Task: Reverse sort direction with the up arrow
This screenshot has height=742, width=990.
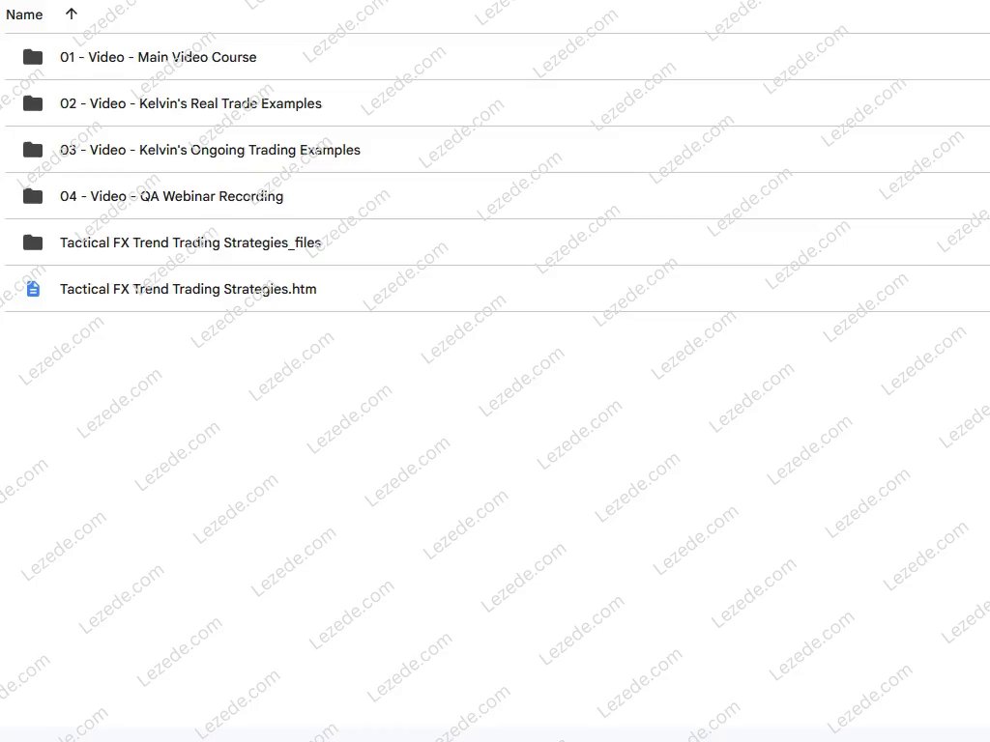Action: [72, 14]
